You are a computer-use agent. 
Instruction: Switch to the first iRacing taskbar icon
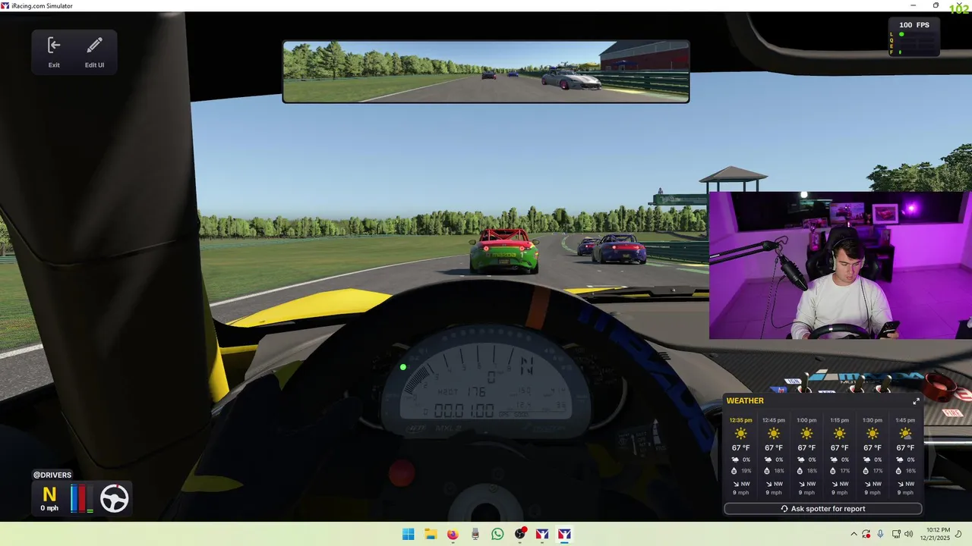coord(542,534)
